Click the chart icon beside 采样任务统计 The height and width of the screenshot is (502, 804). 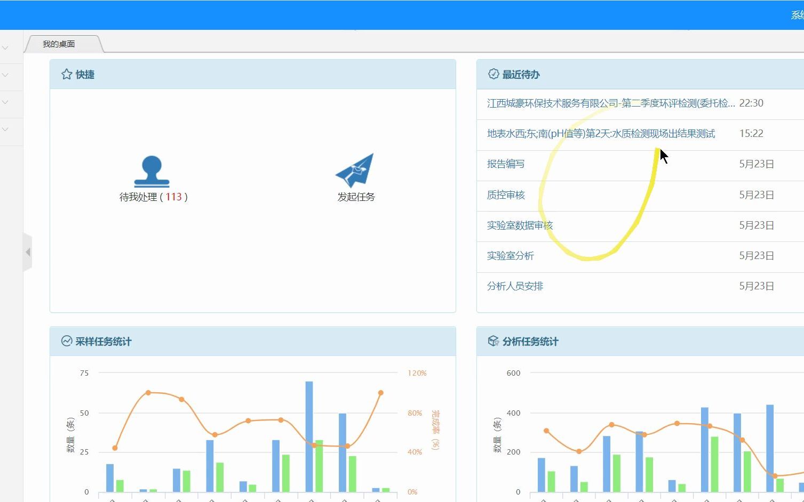click(x=67, y=341)
